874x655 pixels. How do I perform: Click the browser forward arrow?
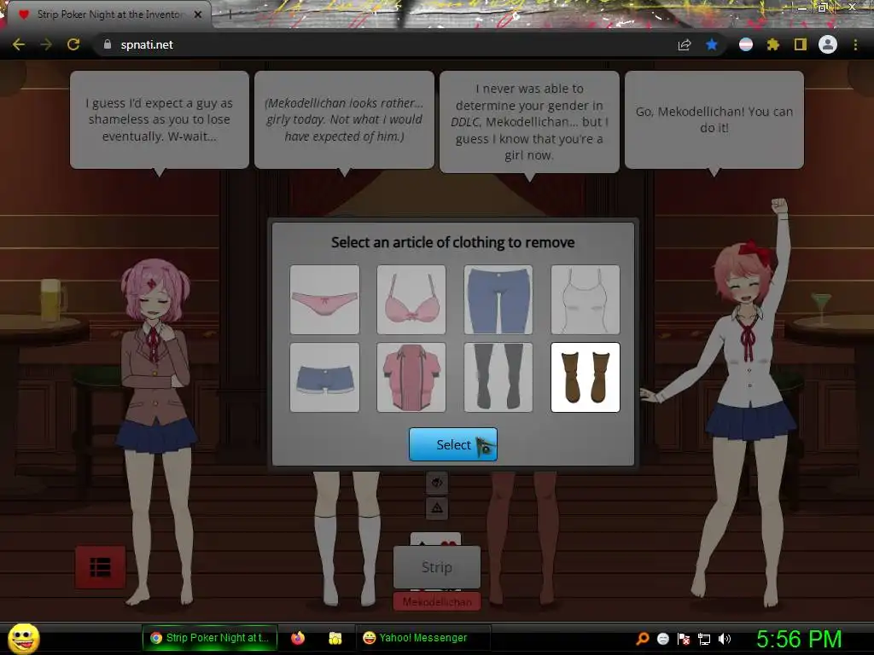[46, 44]
